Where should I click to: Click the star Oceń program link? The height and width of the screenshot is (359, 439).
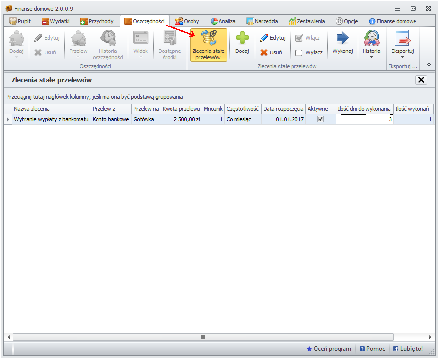point(329,349)
